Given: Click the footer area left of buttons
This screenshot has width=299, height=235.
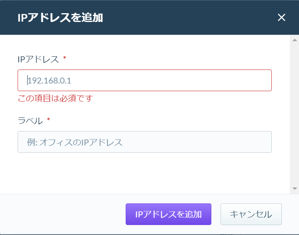Looking at the screenshot, I should coord(63,214).
